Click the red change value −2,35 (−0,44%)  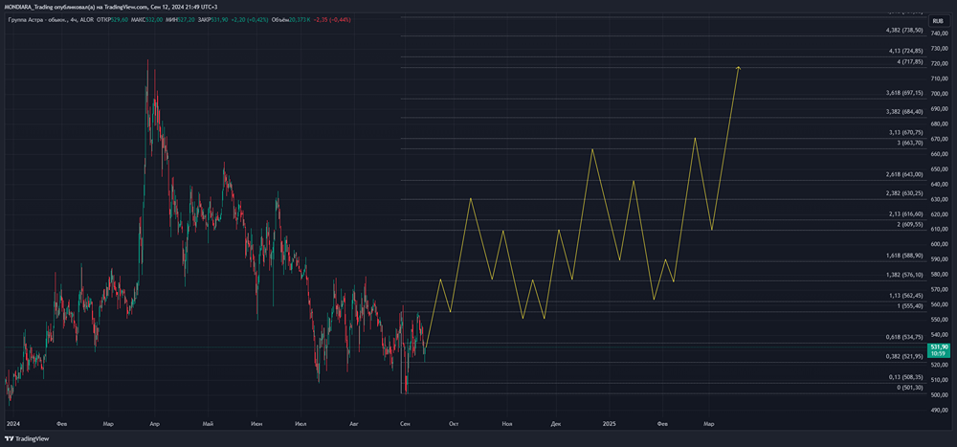332,19
